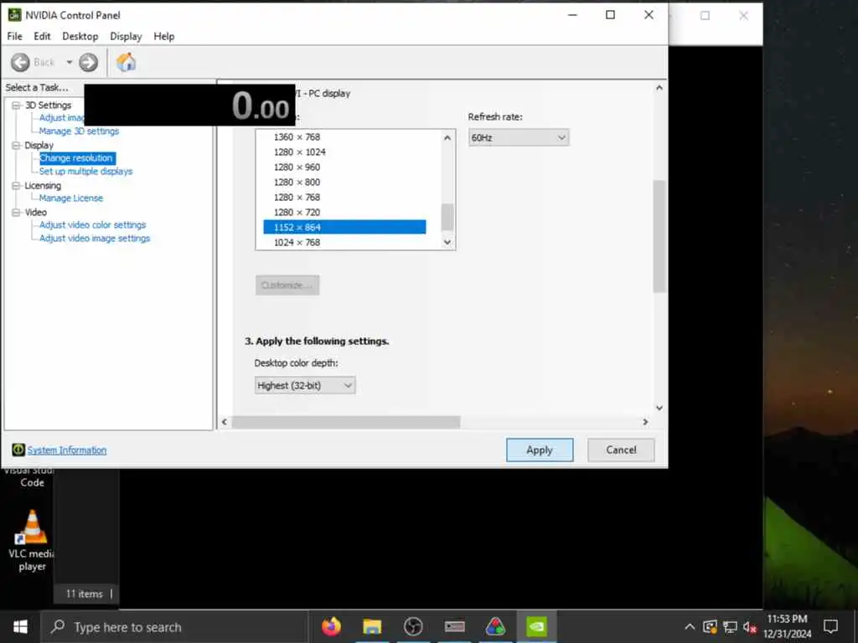Open the Display menu
Screen dimensions: 858x643
click(x=126, y=37)
